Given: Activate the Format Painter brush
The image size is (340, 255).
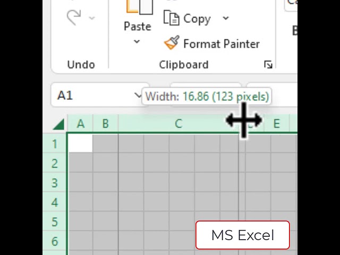Looking at the screenshot, I should click(172, 42).
